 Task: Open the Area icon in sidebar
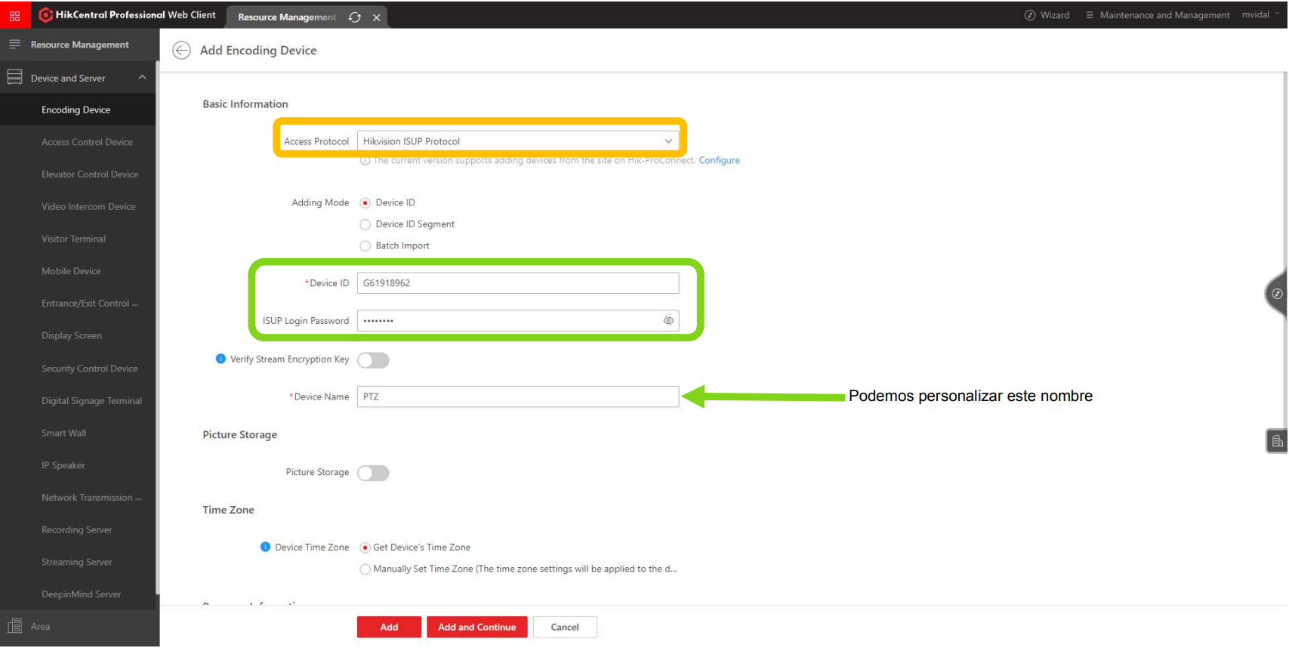[x=14, y=627]
